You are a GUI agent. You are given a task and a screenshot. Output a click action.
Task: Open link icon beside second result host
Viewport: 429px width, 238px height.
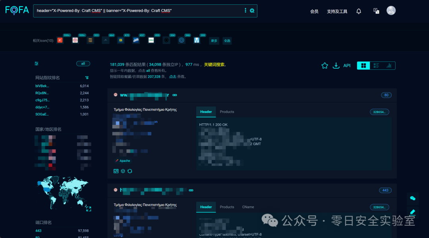coord(191,190)
